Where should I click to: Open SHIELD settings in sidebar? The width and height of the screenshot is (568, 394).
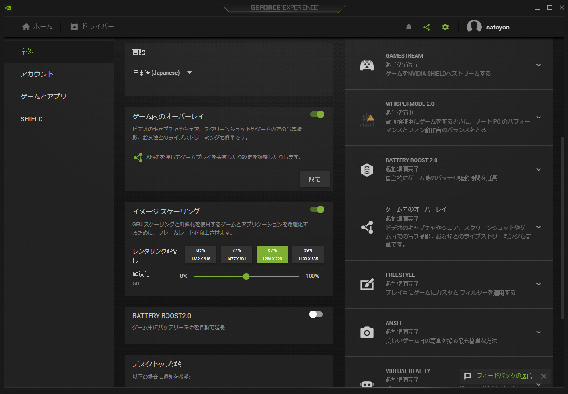click(59, 119)
